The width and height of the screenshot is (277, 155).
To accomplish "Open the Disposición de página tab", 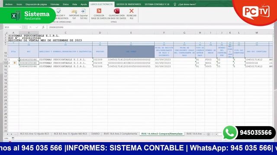I will tap(36, 4).
